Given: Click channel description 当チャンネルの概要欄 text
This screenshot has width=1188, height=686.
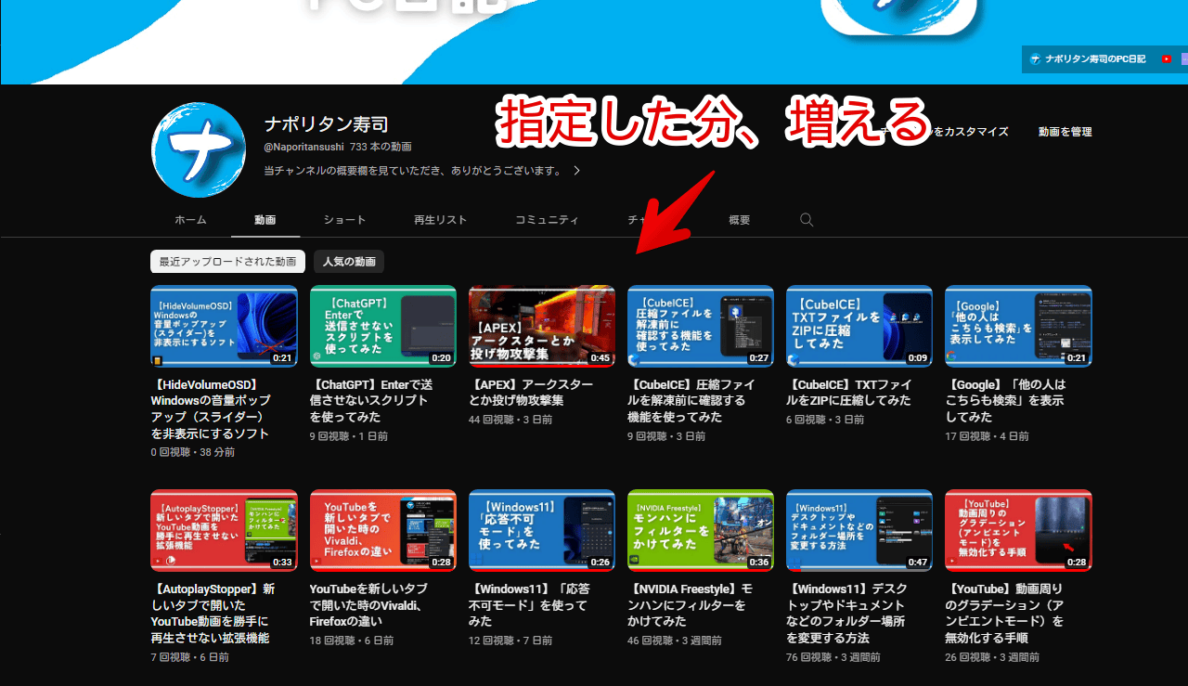Looking at the screenshot, I should click(x=414, y=171).
